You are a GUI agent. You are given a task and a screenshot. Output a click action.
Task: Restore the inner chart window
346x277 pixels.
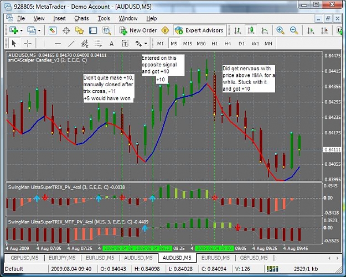328,18
